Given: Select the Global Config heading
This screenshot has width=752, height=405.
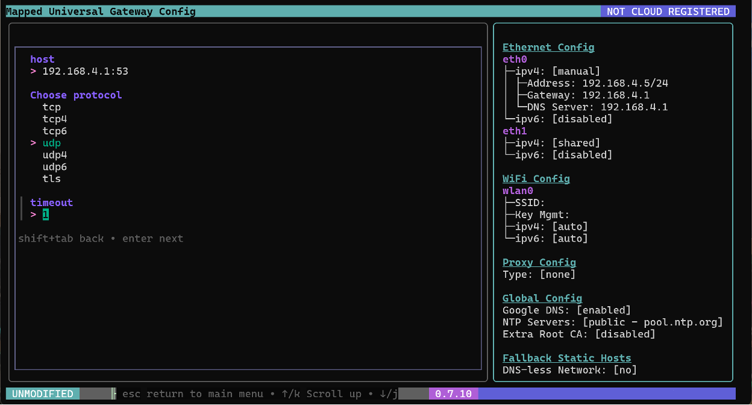Looking at the screenshot, I should pyautogui.click(x=542, y=298).
